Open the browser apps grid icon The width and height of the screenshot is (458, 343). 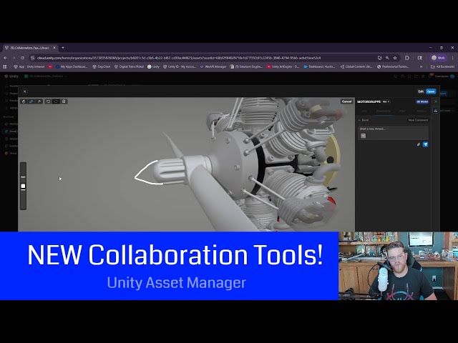click(x=5, y=66)
